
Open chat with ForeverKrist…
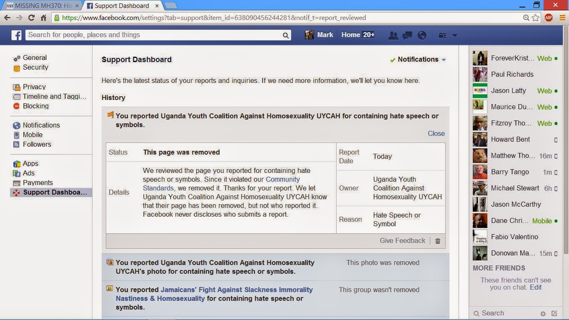pos(516,58)
